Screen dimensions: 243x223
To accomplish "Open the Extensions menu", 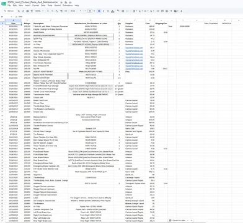I will pos(68,6).
